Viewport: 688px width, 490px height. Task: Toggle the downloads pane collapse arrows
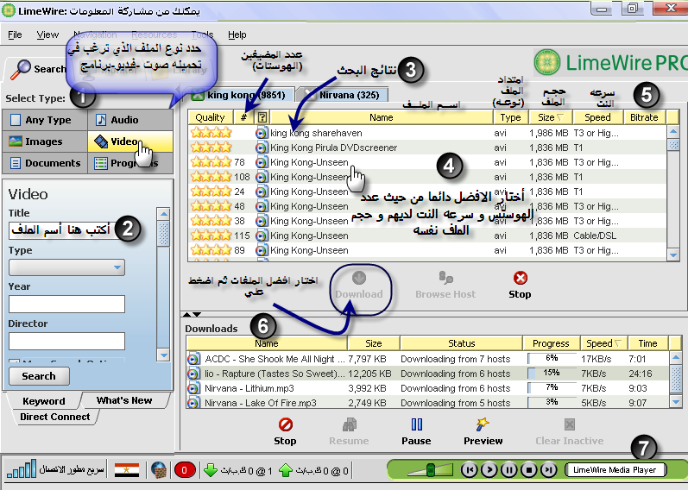coord(192,314)
